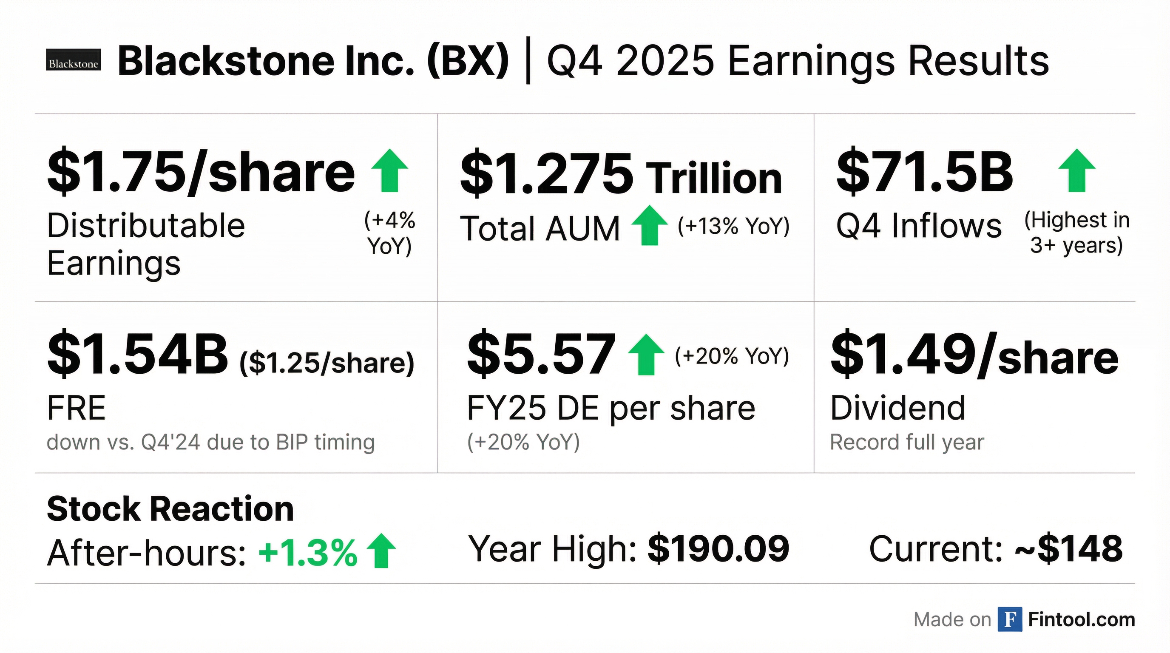Click the blue Fintool F logo
Viewport: 1170px width, 653px height.
coord(1010,619)
